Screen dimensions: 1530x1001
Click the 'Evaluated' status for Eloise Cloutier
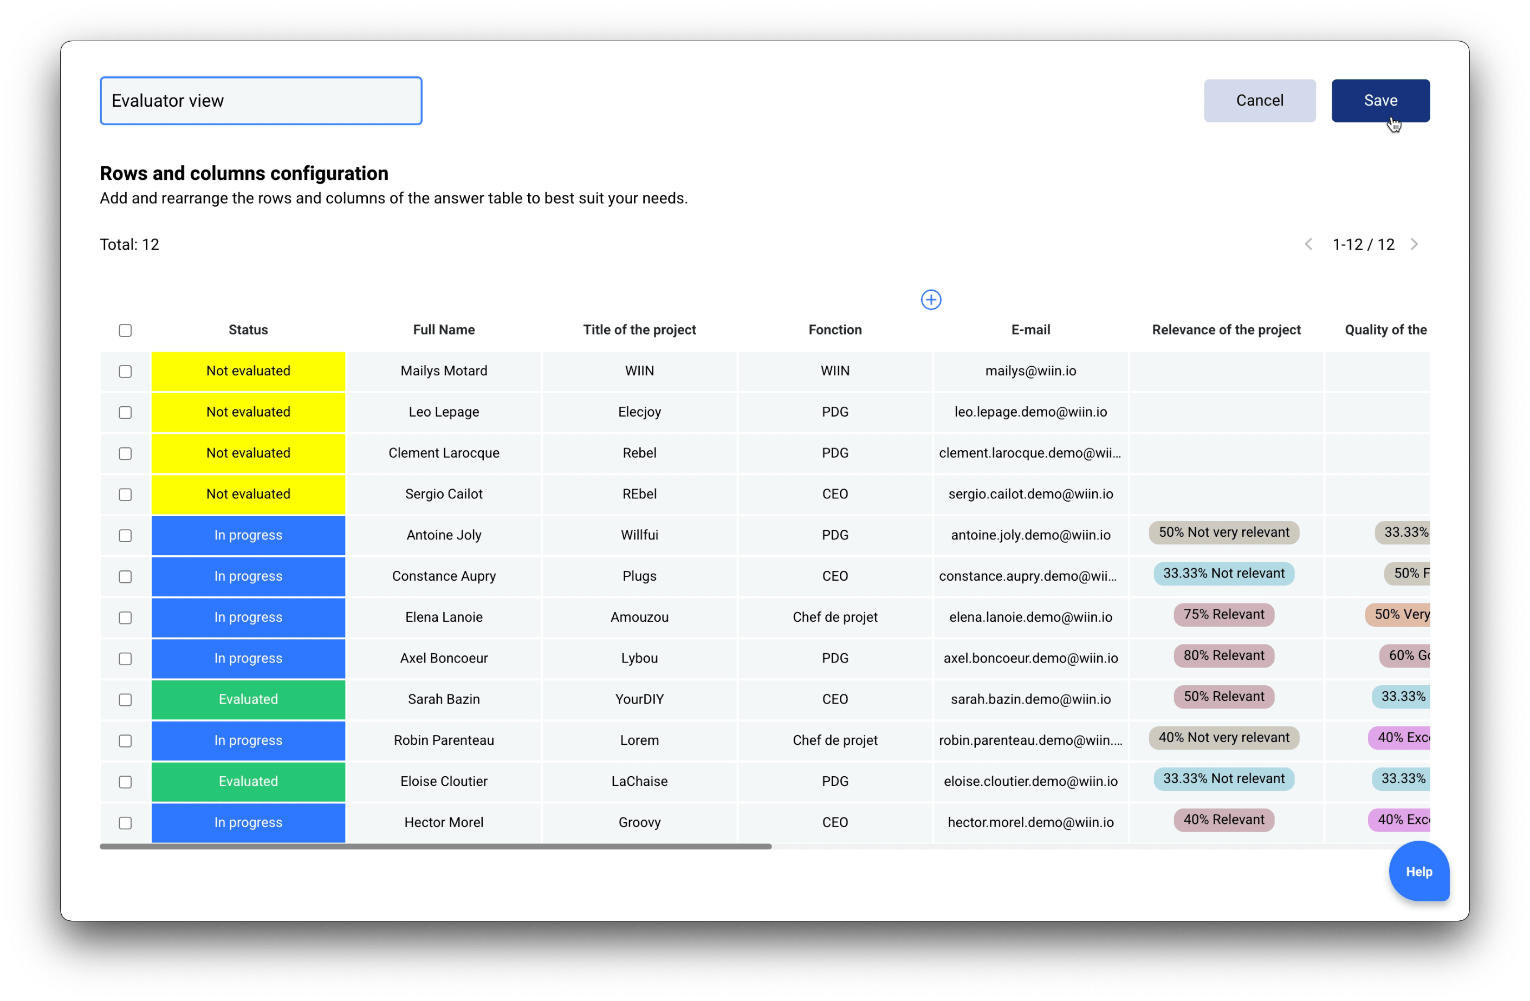coord(248,782)
